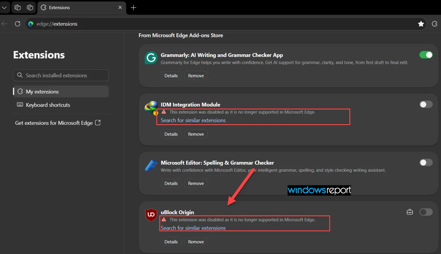Screen dimensions: 441x254
Task: Enable the IDM Integration Module toggle
Action: click(x=426, y=104)
